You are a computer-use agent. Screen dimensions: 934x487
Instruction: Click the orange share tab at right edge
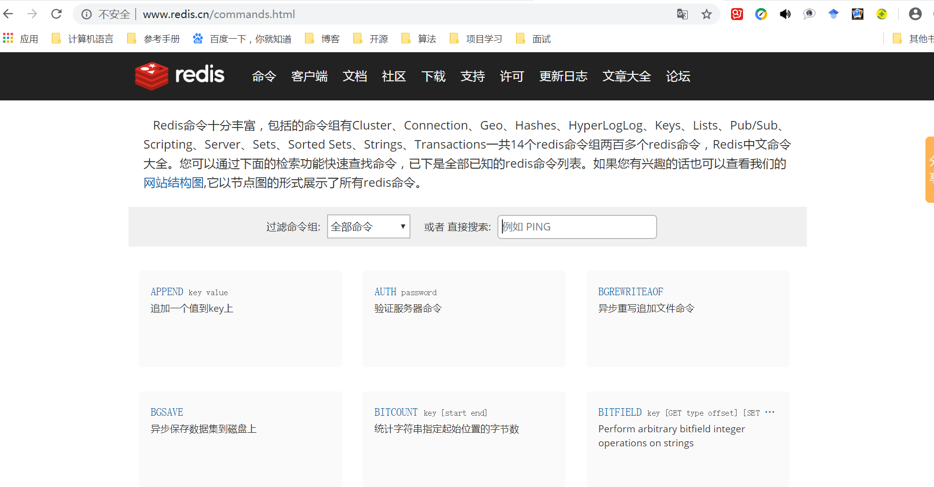point(930,169)
